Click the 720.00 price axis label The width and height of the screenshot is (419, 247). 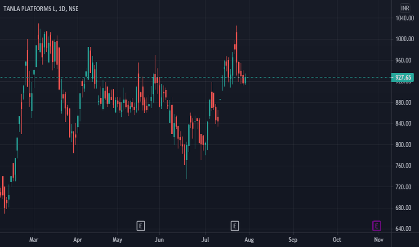403,187
